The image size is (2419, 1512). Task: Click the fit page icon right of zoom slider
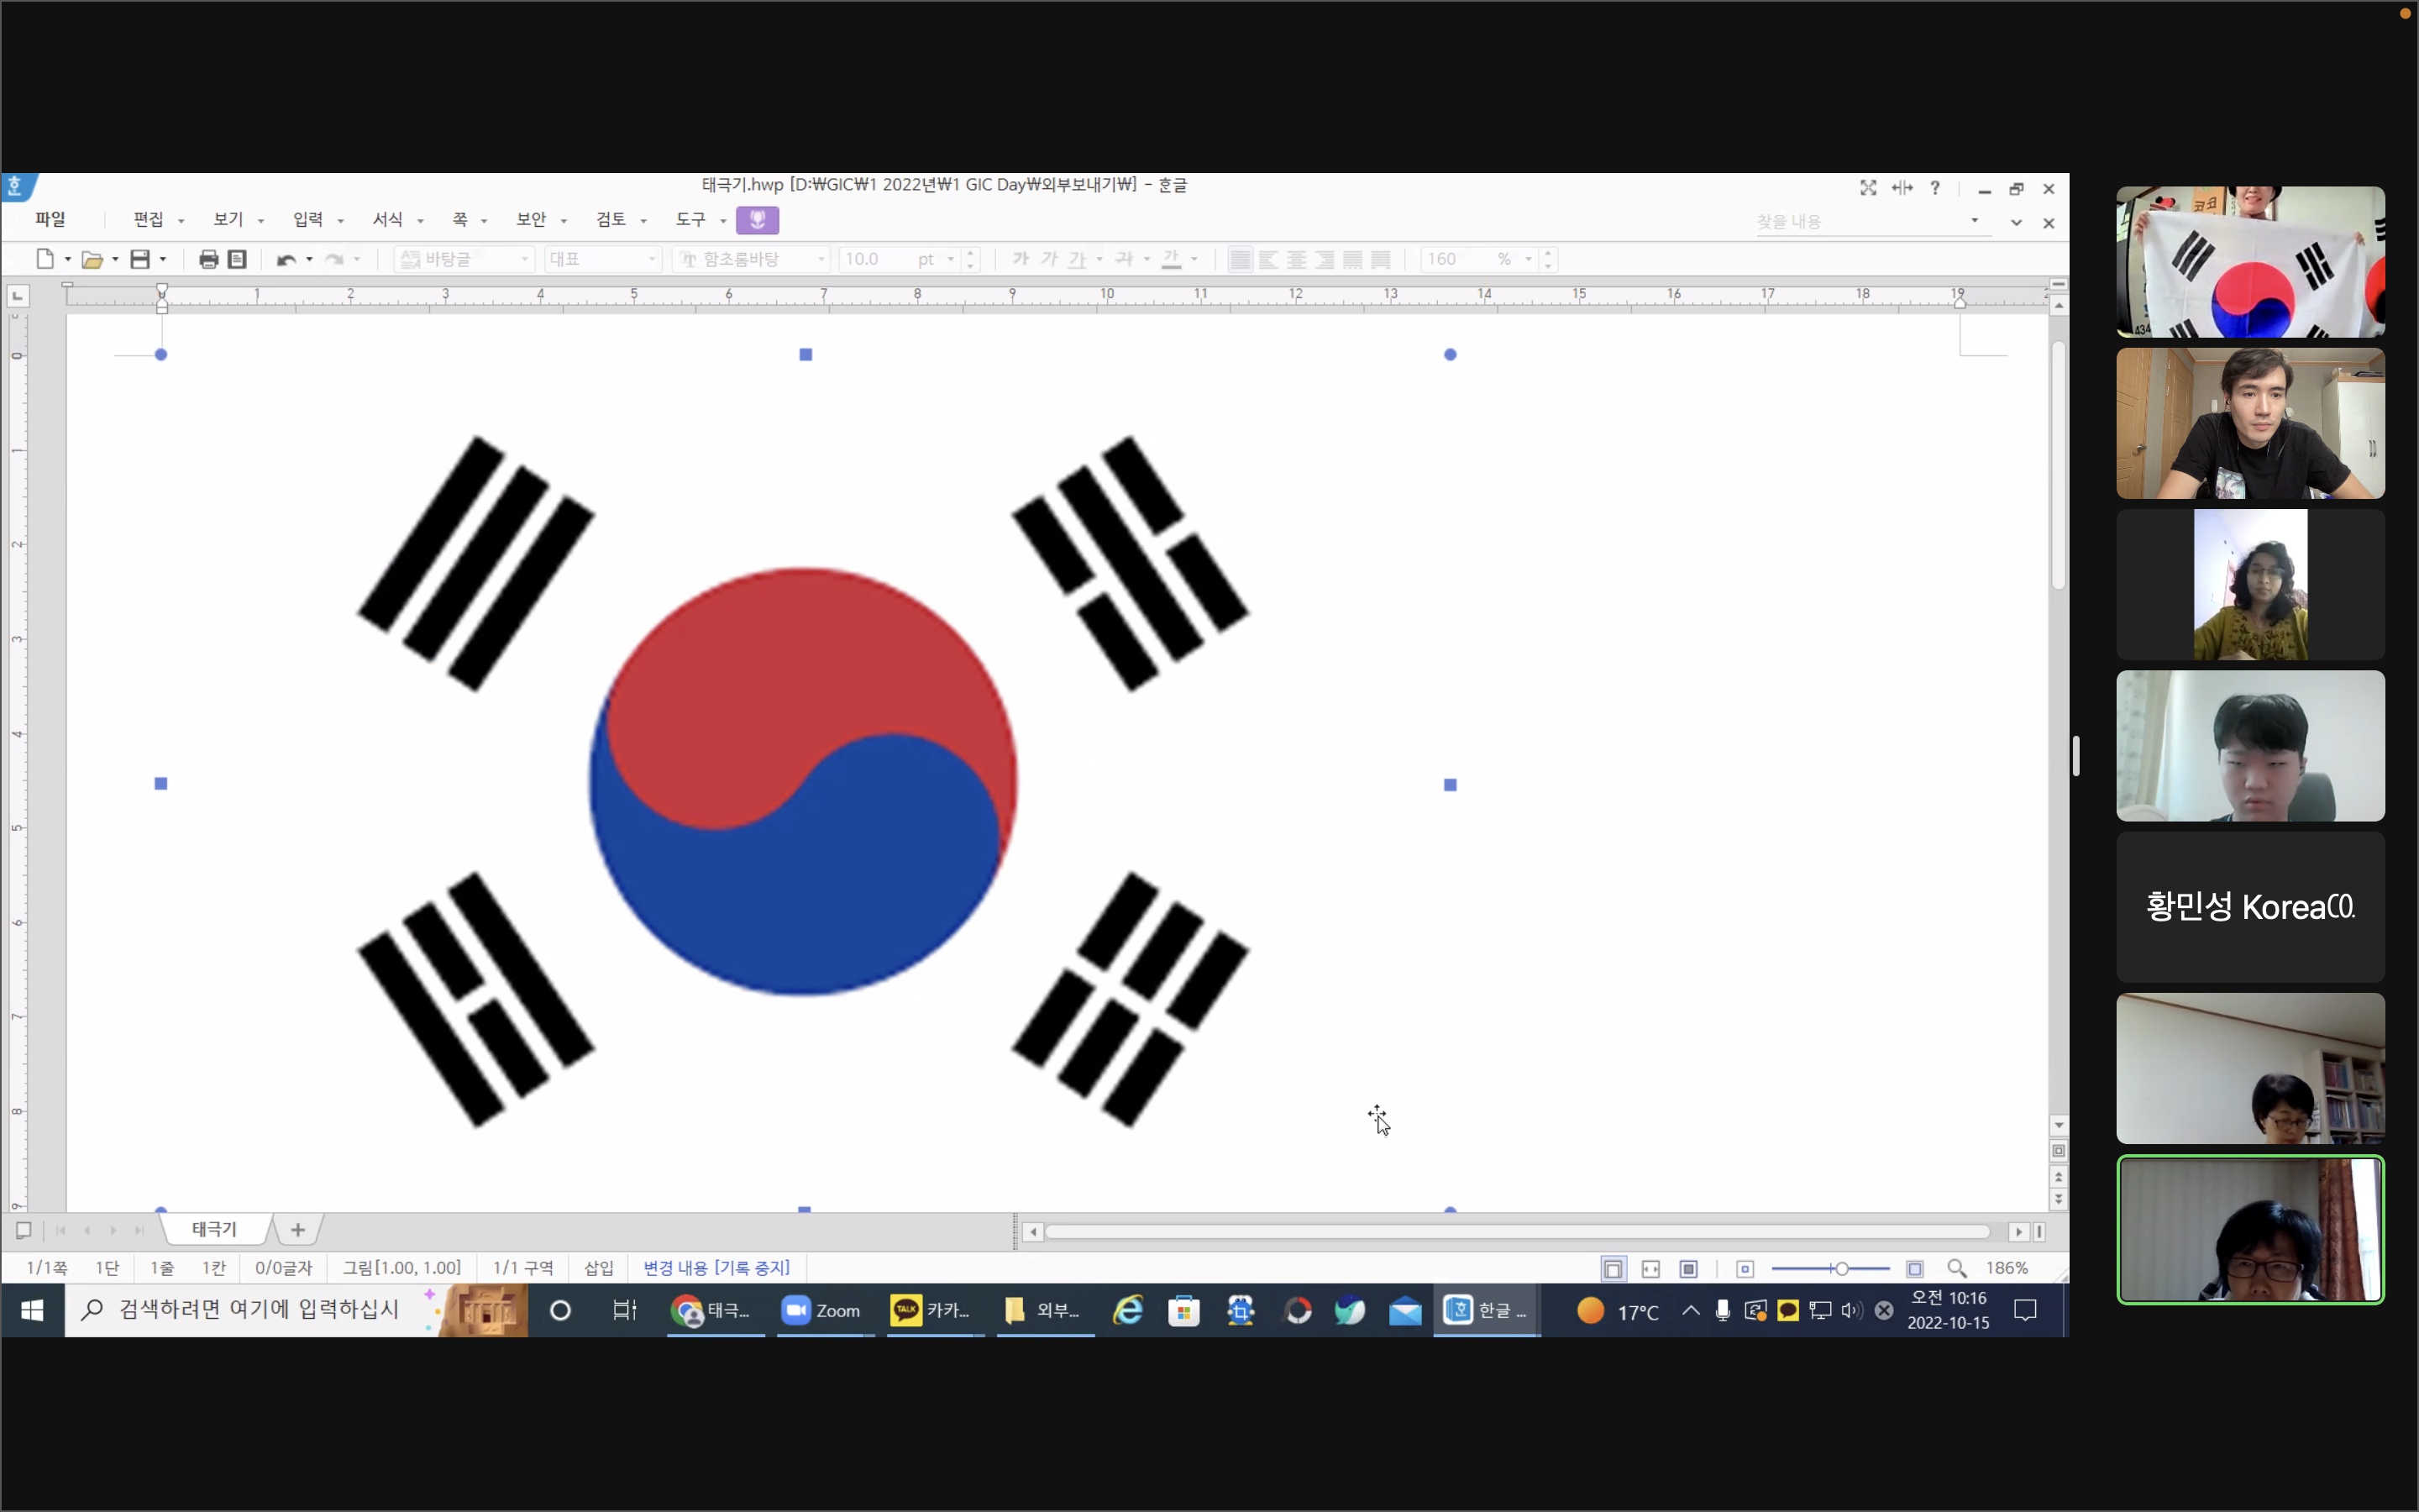point(1914,1268)
